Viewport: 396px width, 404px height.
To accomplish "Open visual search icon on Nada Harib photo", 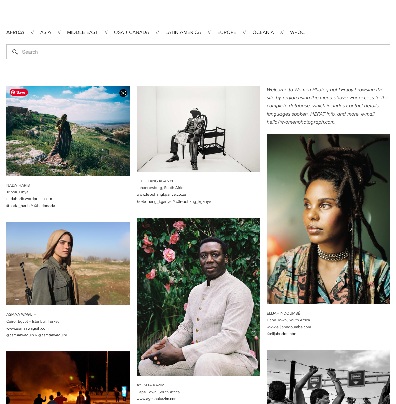I will [x=123, y=93].
